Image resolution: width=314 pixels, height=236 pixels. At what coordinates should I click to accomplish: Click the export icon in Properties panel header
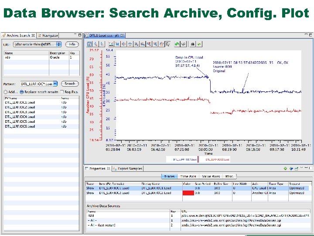[x=297, y=169]
